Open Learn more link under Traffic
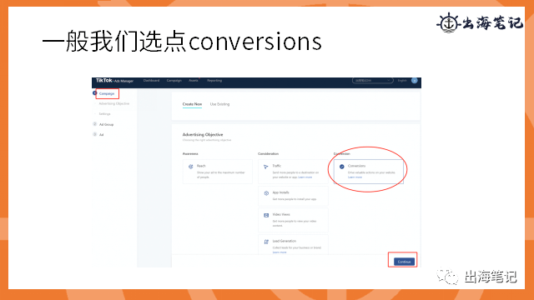 point(305,177)
